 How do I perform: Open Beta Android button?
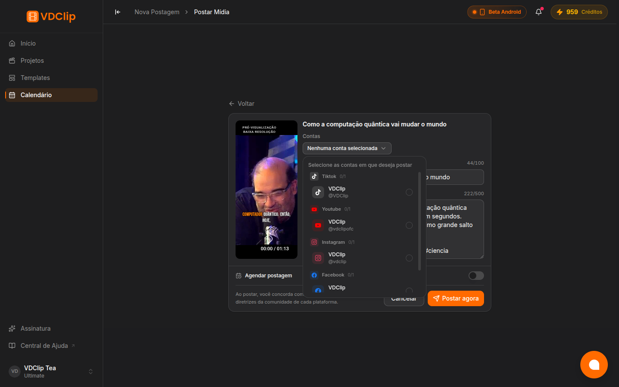point(497,12)
